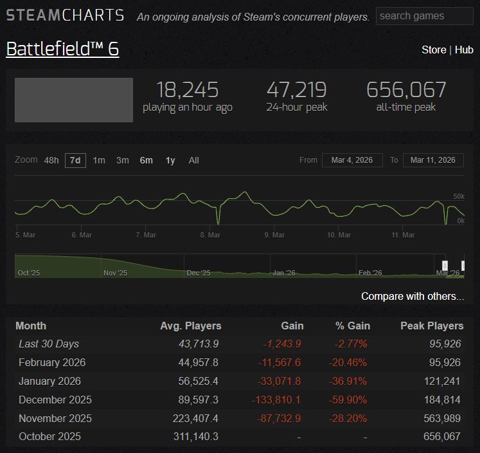Open the Hub link

464,50
